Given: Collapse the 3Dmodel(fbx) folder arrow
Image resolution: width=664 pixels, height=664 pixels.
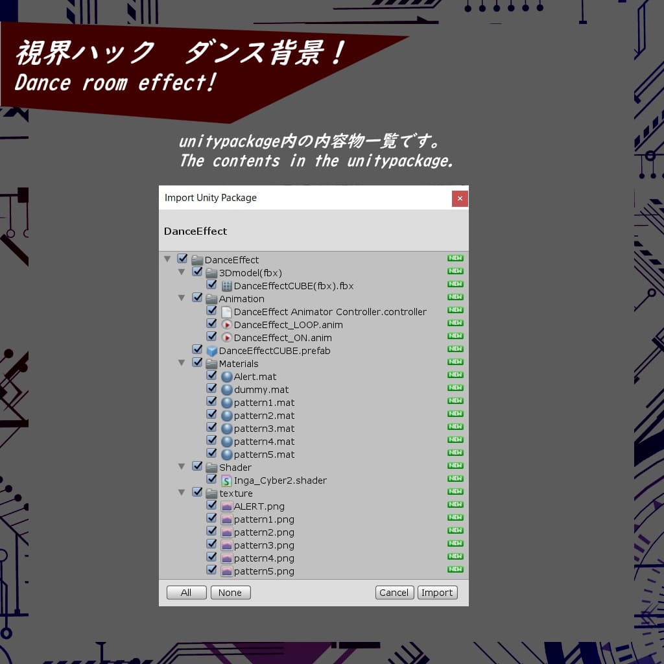Looking at the screenshot, I should point(182,272).
